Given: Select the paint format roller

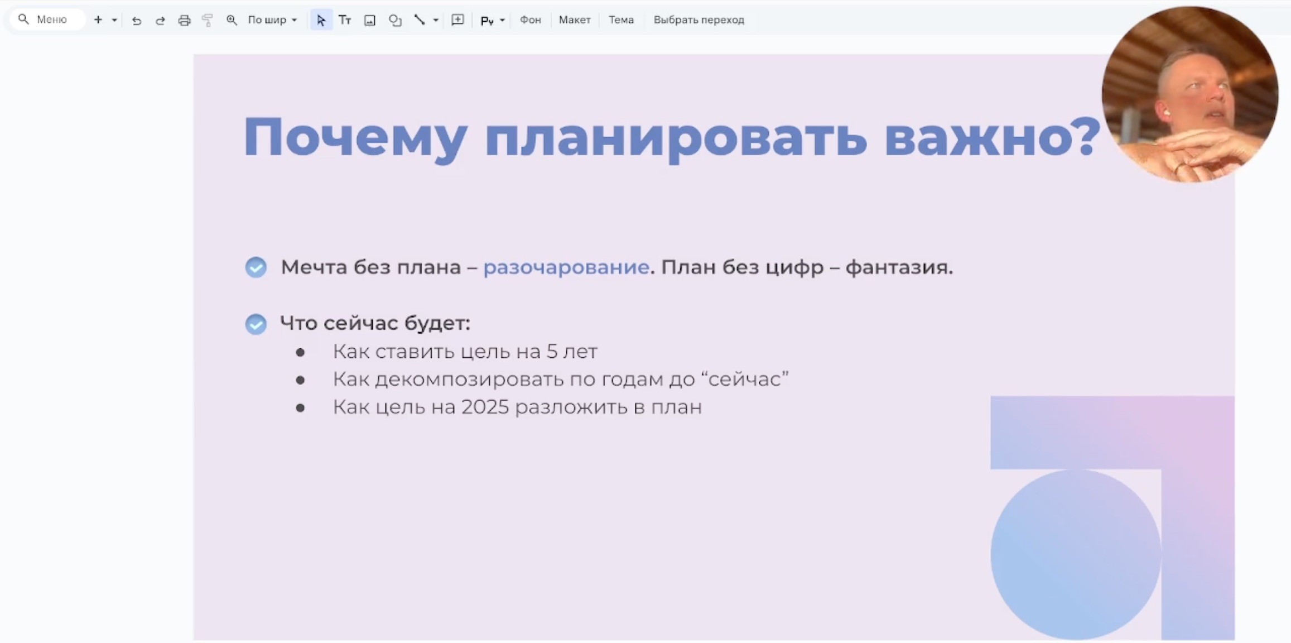Looking at the screenshot, I should click(208, 21).
